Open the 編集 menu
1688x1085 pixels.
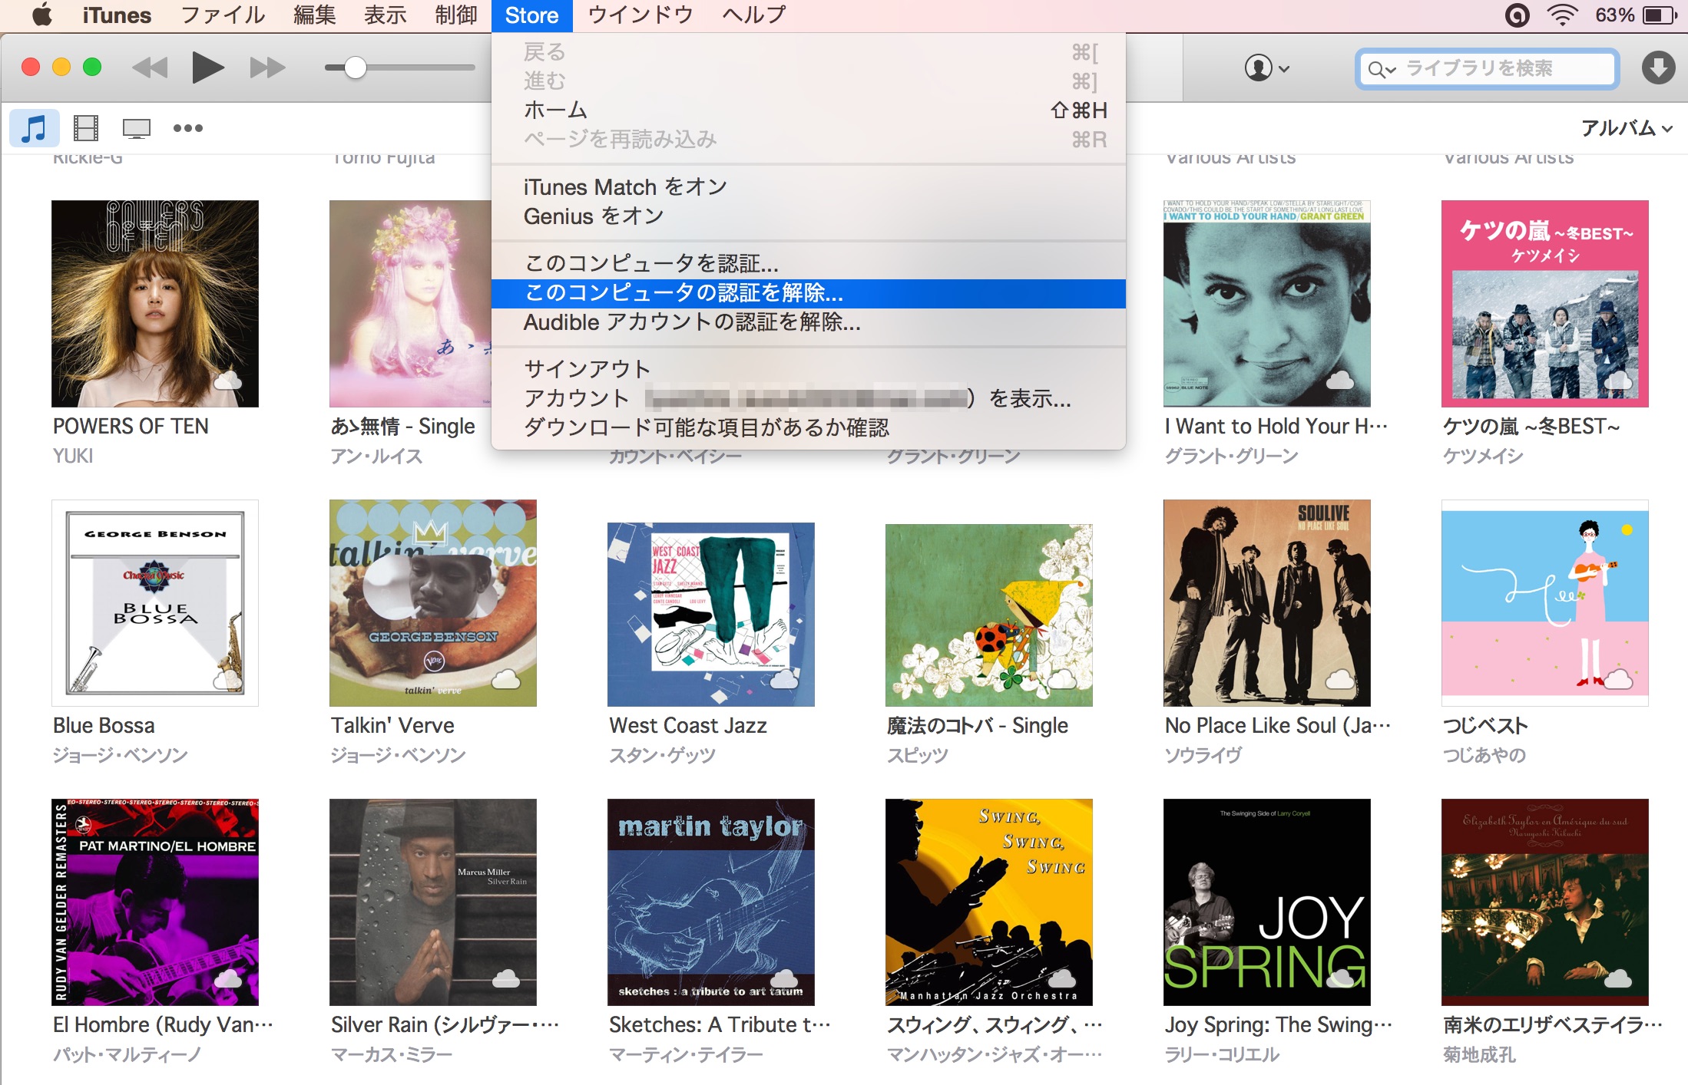click(x=314, y=15)
